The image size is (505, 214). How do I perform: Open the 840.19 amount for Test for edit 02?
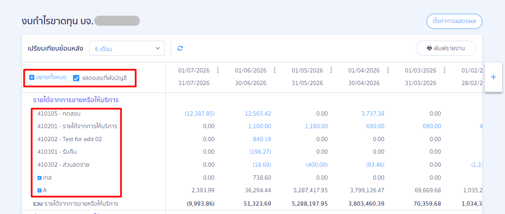point(262,139)
